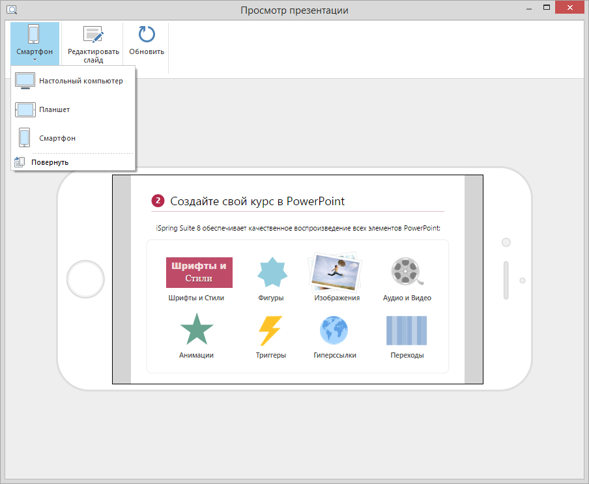This screenshot has height=484, width=589.
Task: Click the Шрифты и Стили red tile
Action: coord(199,272)
